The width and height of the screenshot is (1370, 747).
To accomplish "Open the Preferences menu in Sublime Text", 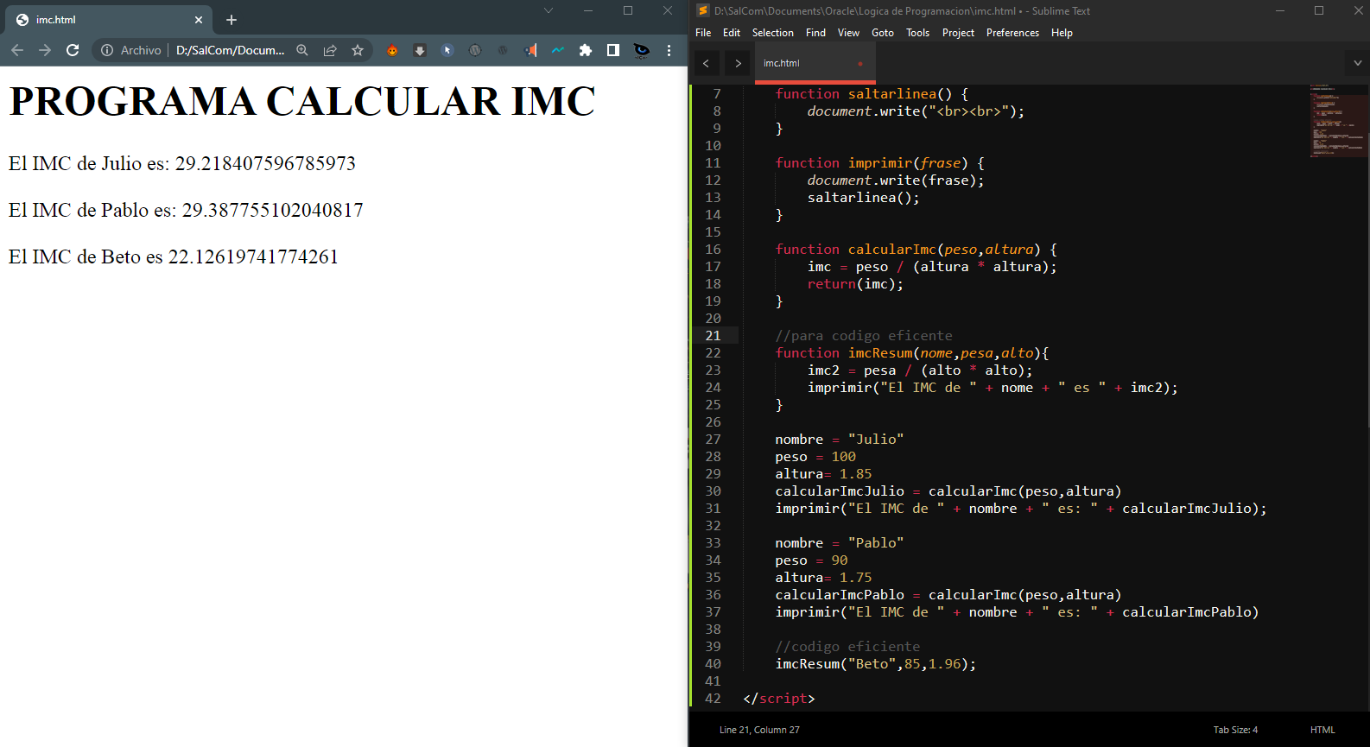I will (x=1012, y=33).
